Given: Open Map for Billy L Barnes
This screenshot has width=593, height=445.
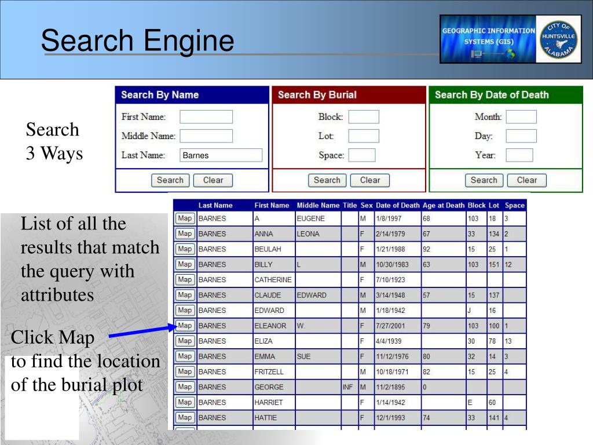Looking at the screenshot, I should [x=185, y=264].
